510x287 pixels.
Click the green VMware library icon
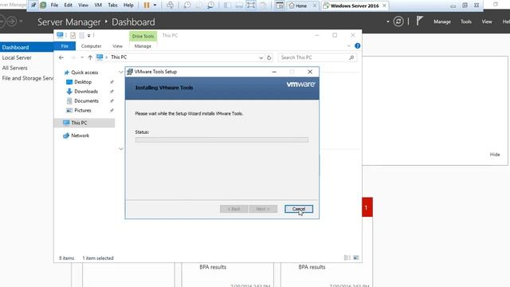43,6
